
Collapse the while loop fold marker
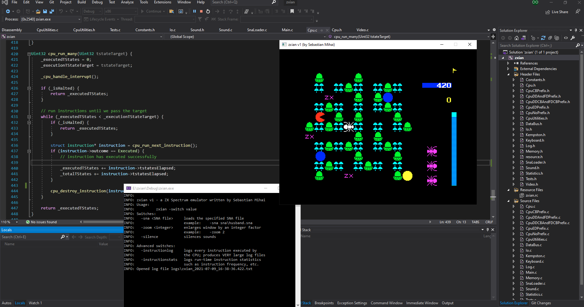[x=29, y=117]
